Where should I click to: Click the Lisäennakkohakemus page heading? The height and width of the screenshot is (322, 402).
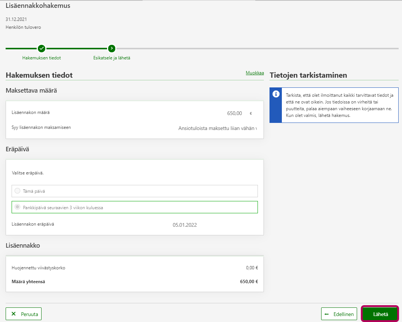click(x=38, y=6)
